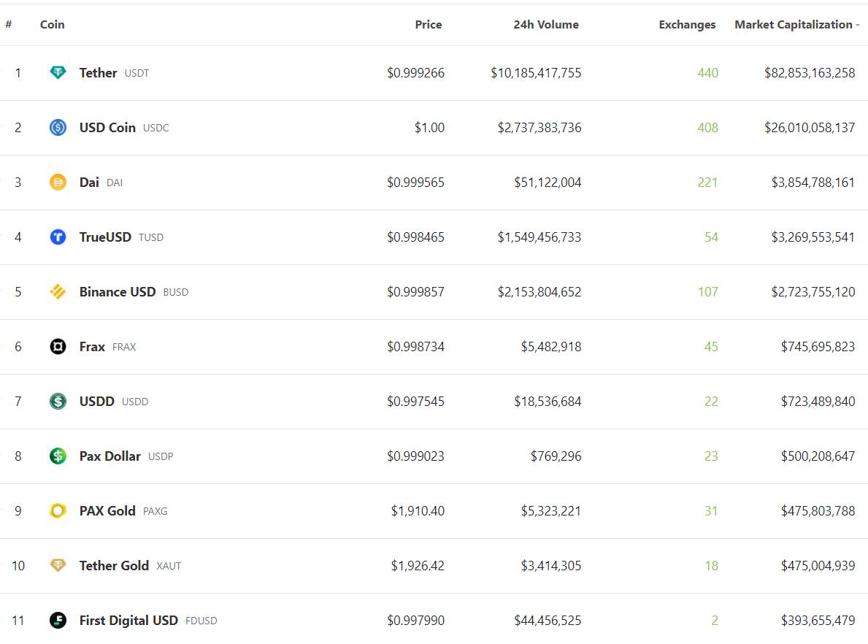
Task: Sort by Market Capitalization column arrow
Action: [x=858, y=25]
